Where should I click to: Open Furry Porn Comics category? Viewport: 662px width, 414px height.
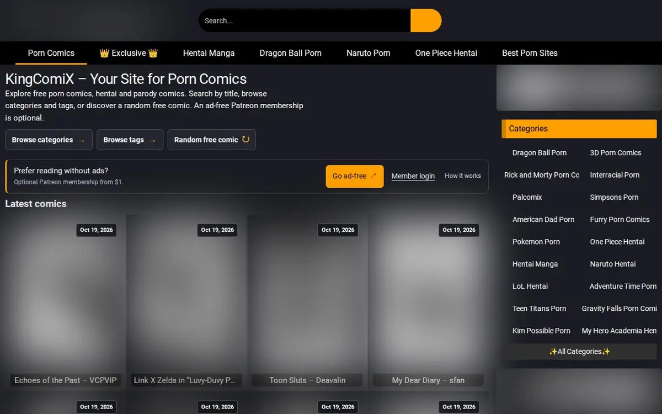[620, 219]
